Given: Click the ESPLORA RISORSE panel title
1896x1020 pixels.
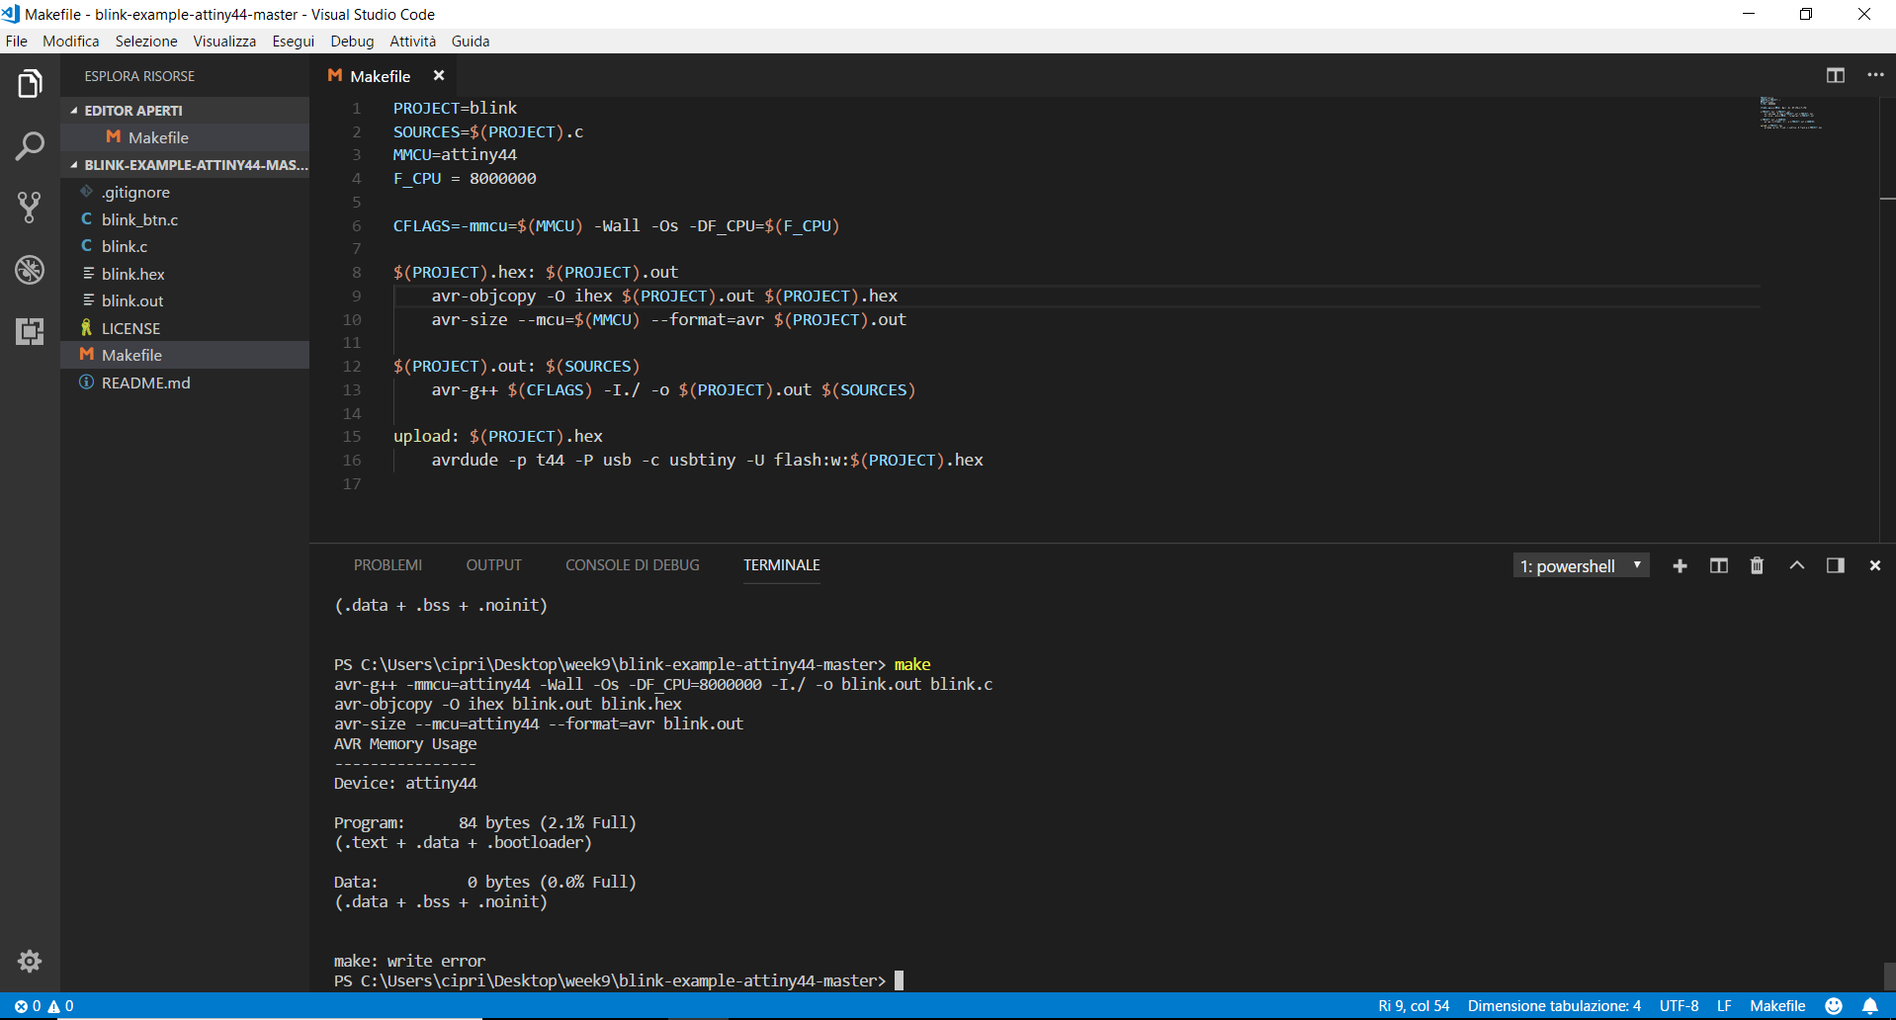Looking at the screenshot, I should pyautogui.click(x=139, y=76).
